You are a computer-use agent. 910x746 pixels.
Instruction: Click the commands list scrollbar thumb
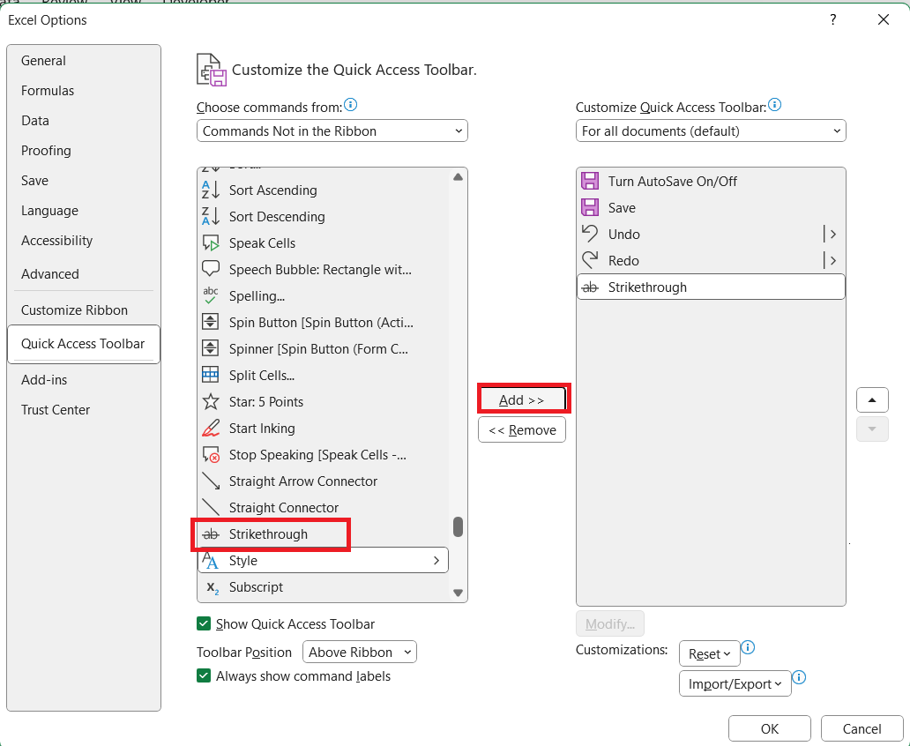tap(458, 526)
